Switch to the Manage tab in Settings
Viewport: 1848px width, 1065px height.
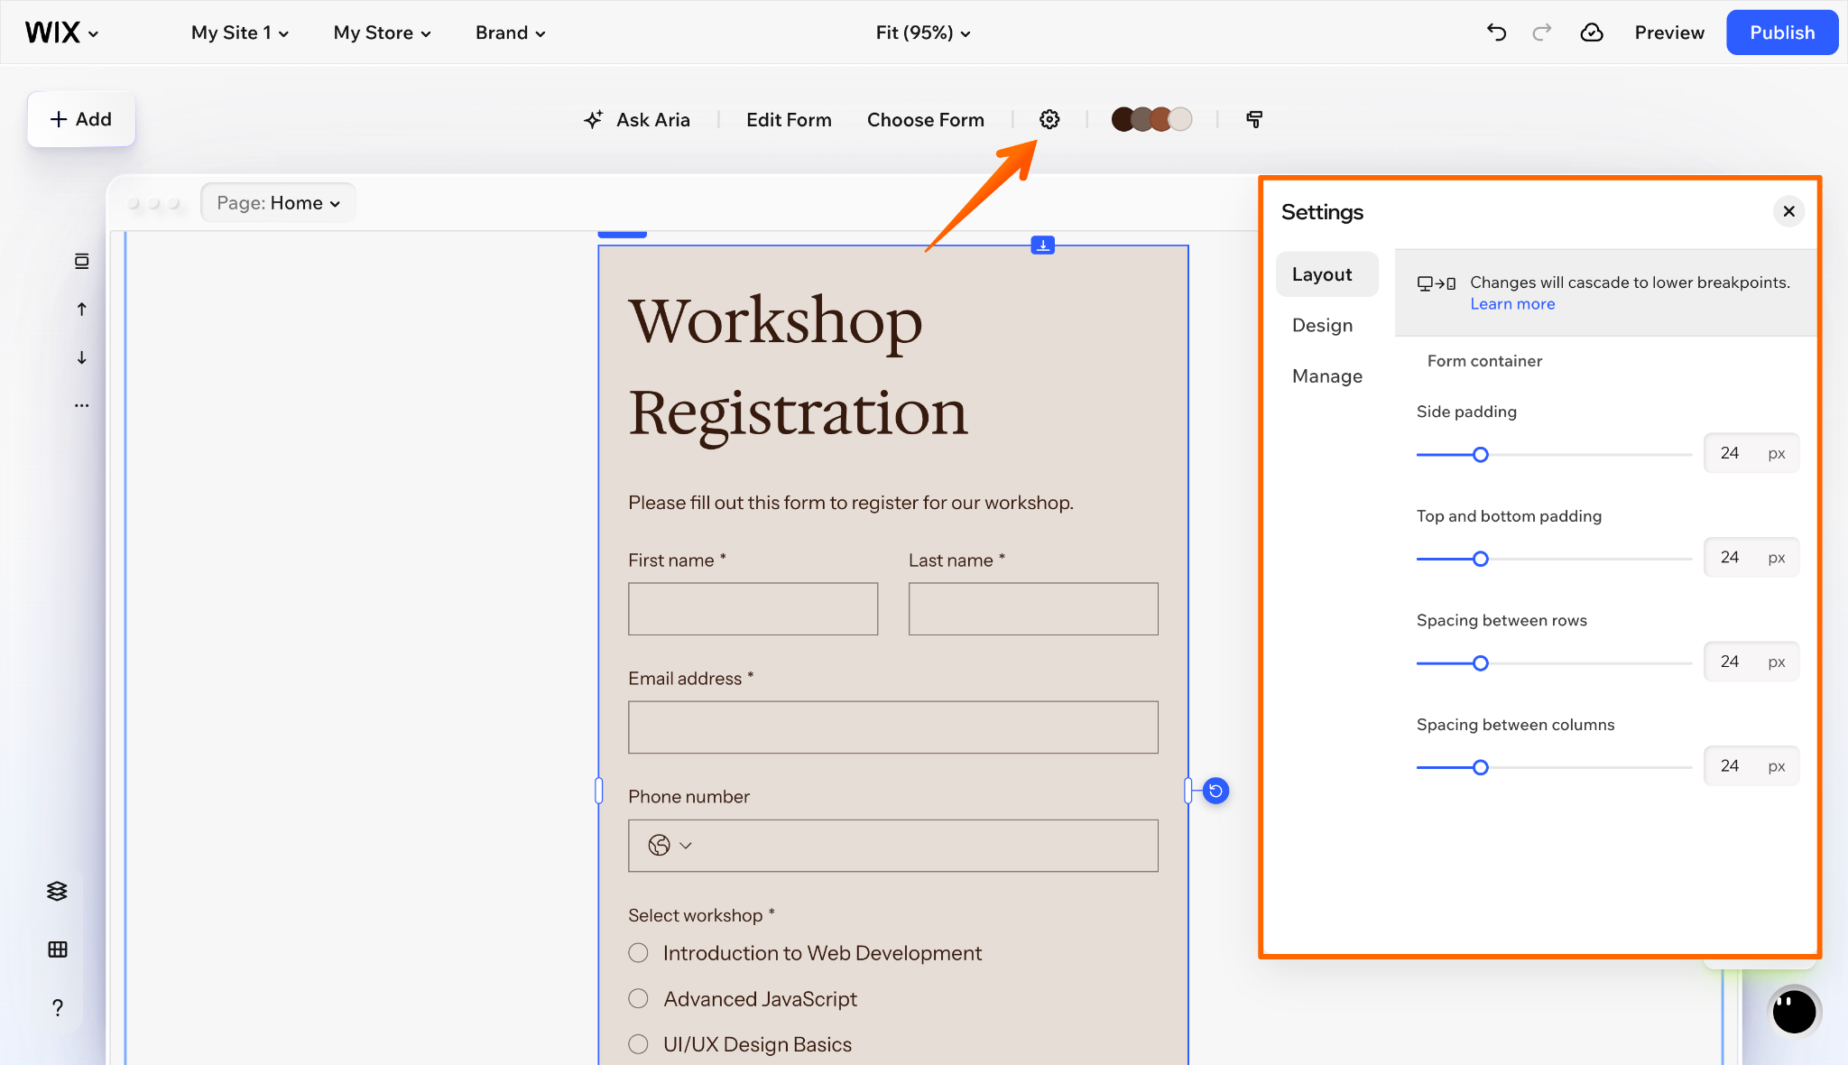(1327, 375)
